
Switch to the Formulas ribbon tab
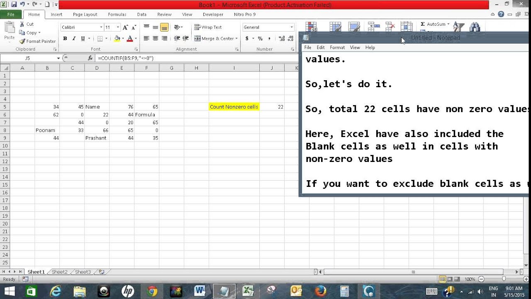tap(117, 14)
